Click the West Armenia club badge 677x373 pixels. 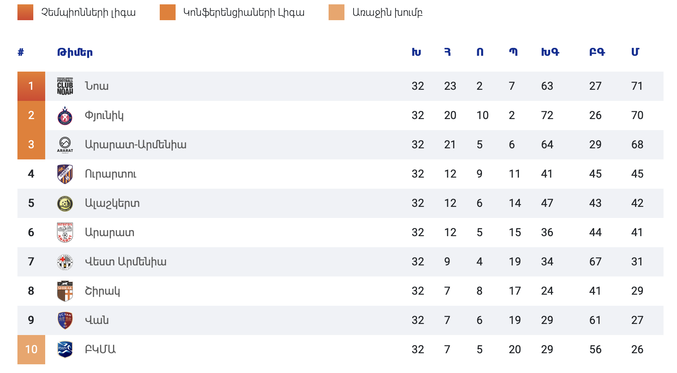coord(65,262)
